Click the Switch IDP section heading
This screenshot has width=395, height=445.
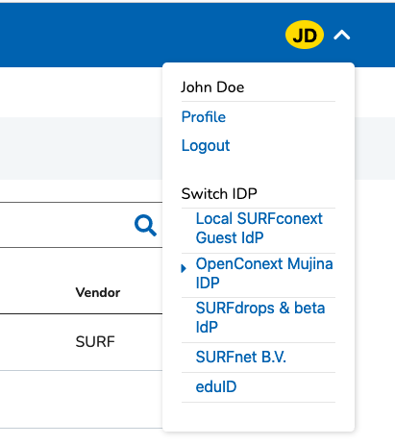coord(219,194)
